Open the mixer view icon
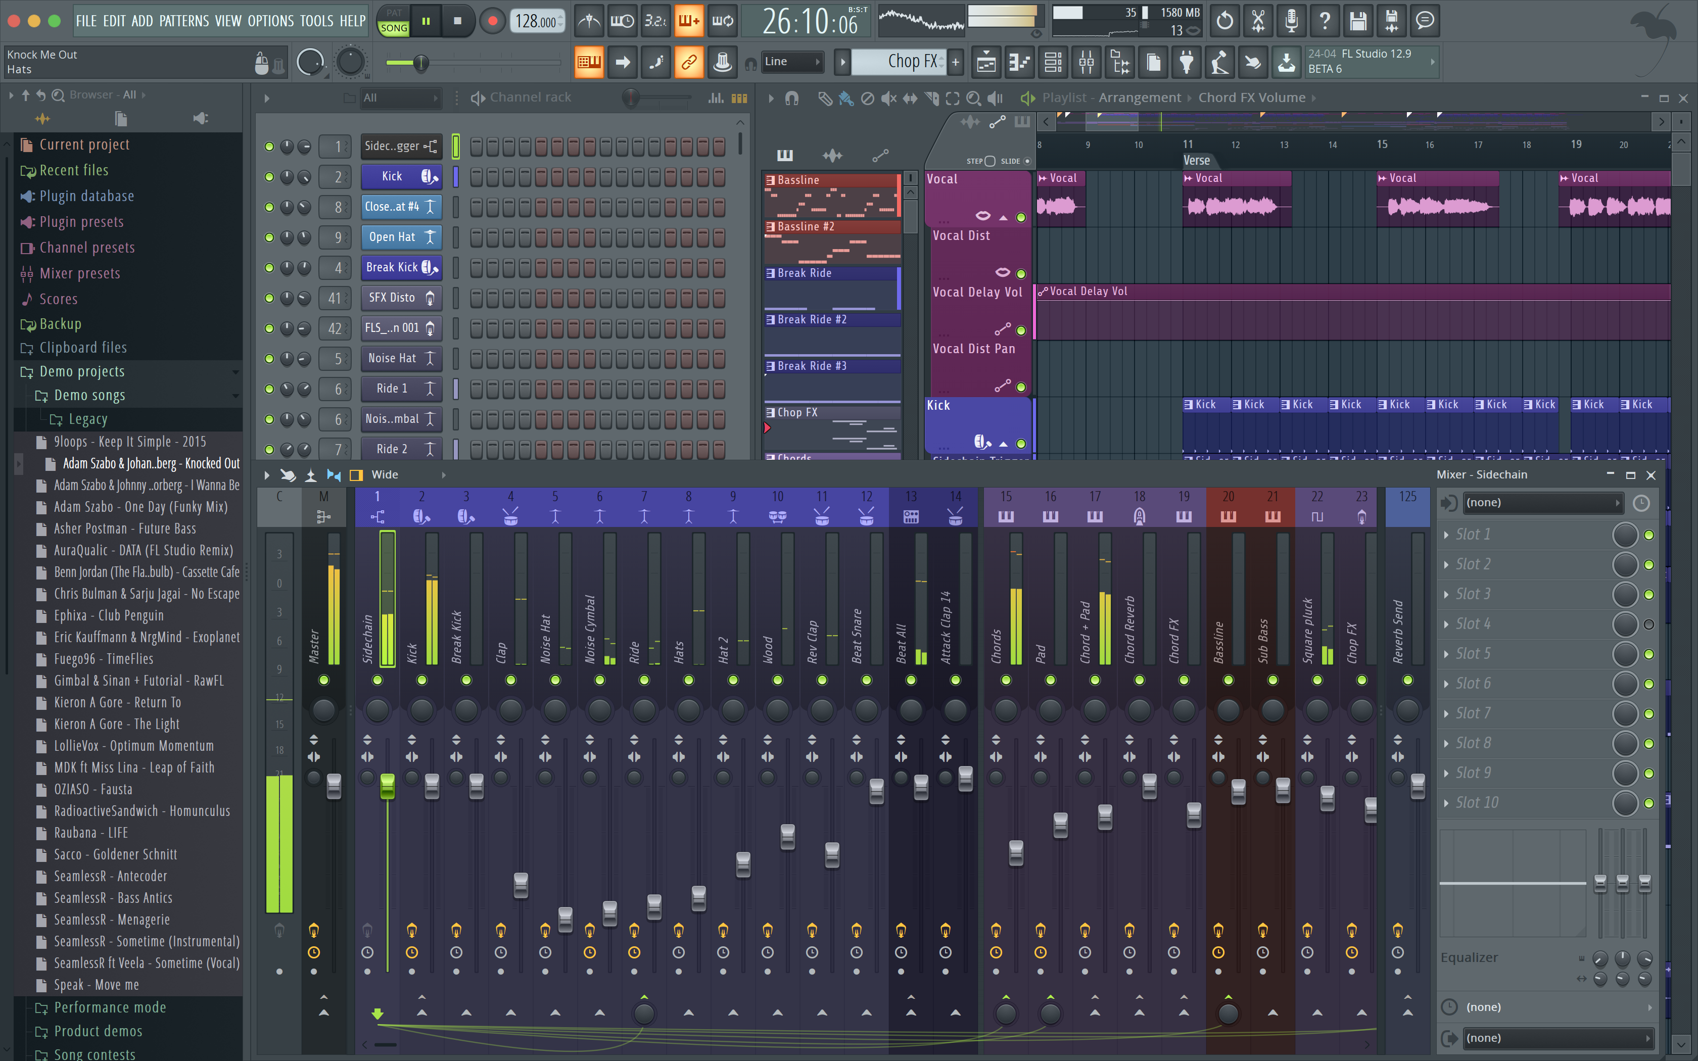Viewport: 1698px width, 1061px height. pos(1086,63)
